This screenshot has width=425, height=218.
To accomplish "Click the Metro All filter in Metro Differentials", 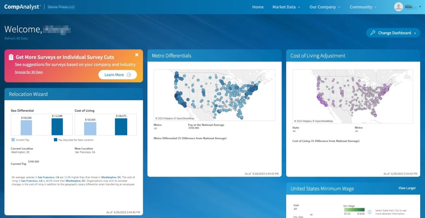I will 156,128.
